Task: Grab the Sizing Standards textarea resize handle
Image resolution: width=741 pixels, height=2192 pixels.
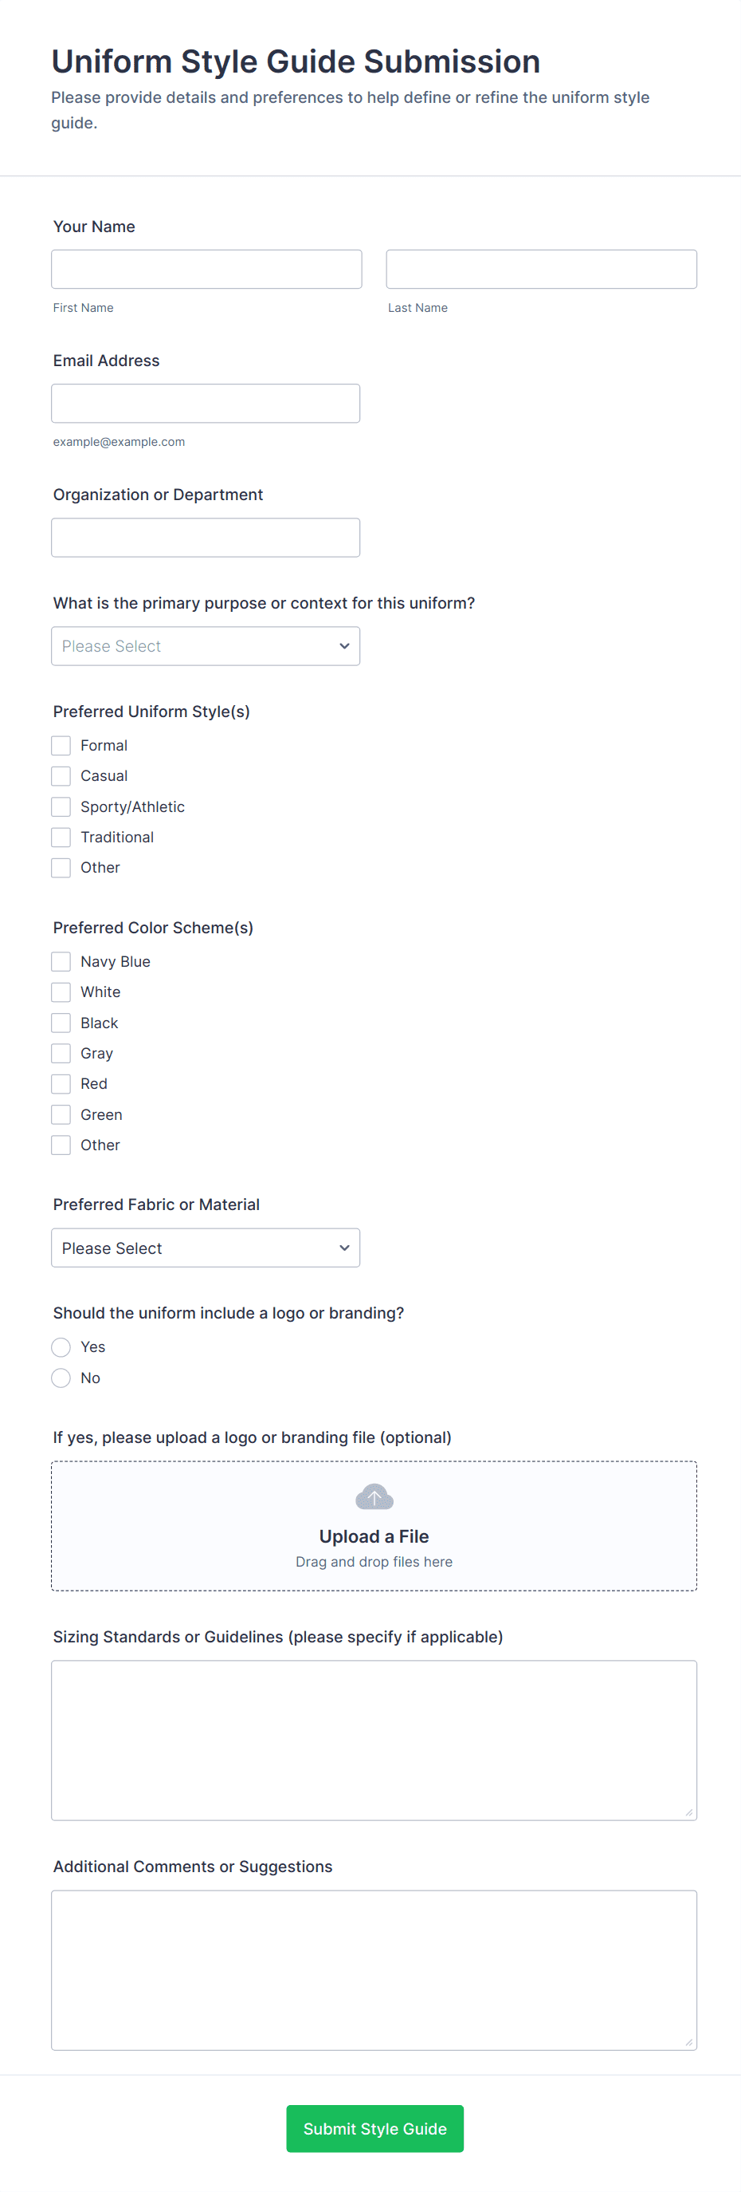Action: click(689, 1812)
